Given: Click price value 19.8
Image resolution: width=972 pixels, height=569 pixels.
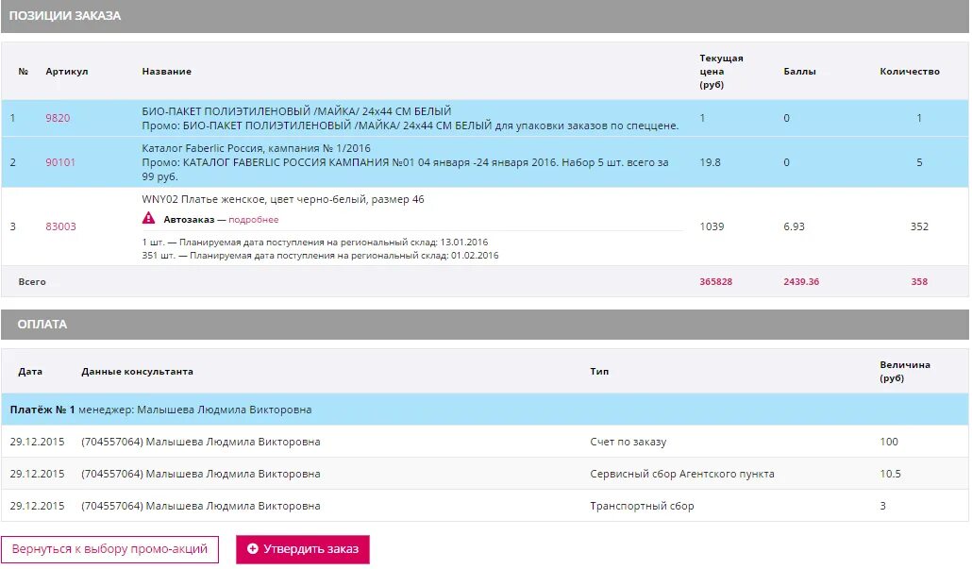Looking at the screenshot, I should tap(711, 162).
